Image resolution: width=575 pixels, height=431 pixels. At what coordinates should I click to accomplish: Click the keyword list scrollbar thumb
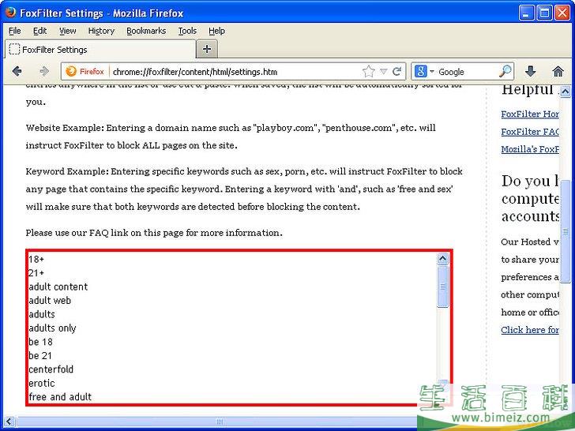(x=442, y=287)
